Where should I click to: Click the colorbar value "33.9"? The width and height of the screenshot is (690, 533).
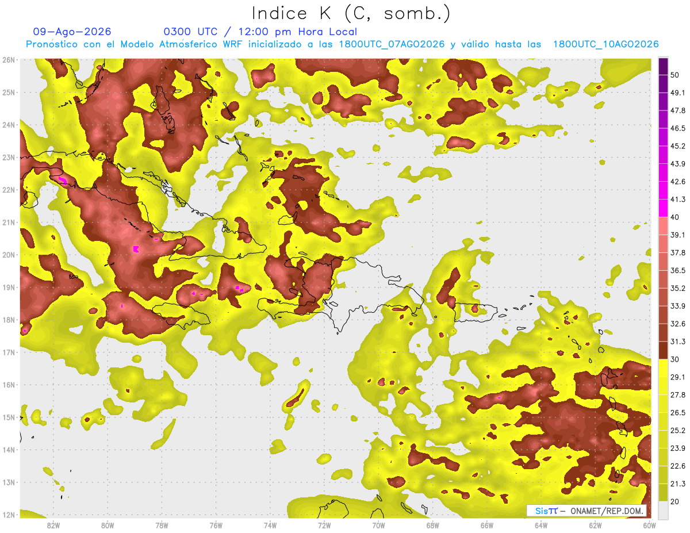click(677, 306)
